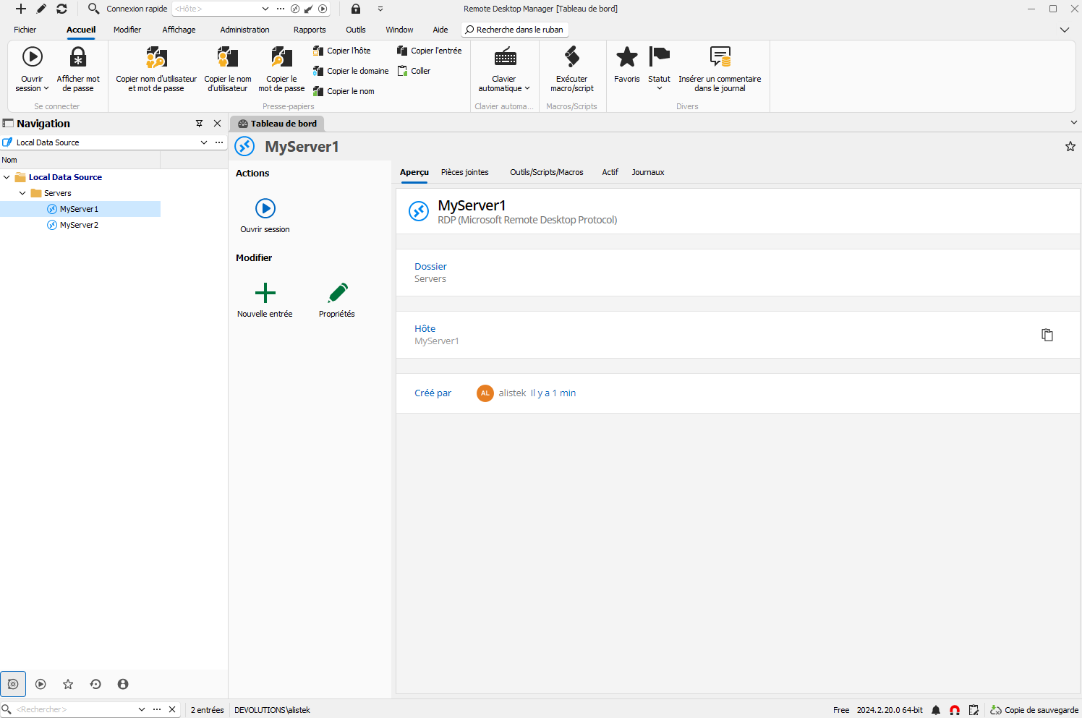Select MyServer1 in the navigation tree
Image resolution: width=1082 pixels, height=718 pixels.
point(80,209)
